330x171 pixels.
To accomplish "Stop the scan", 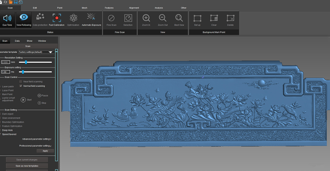I will (x=39, y=103).
